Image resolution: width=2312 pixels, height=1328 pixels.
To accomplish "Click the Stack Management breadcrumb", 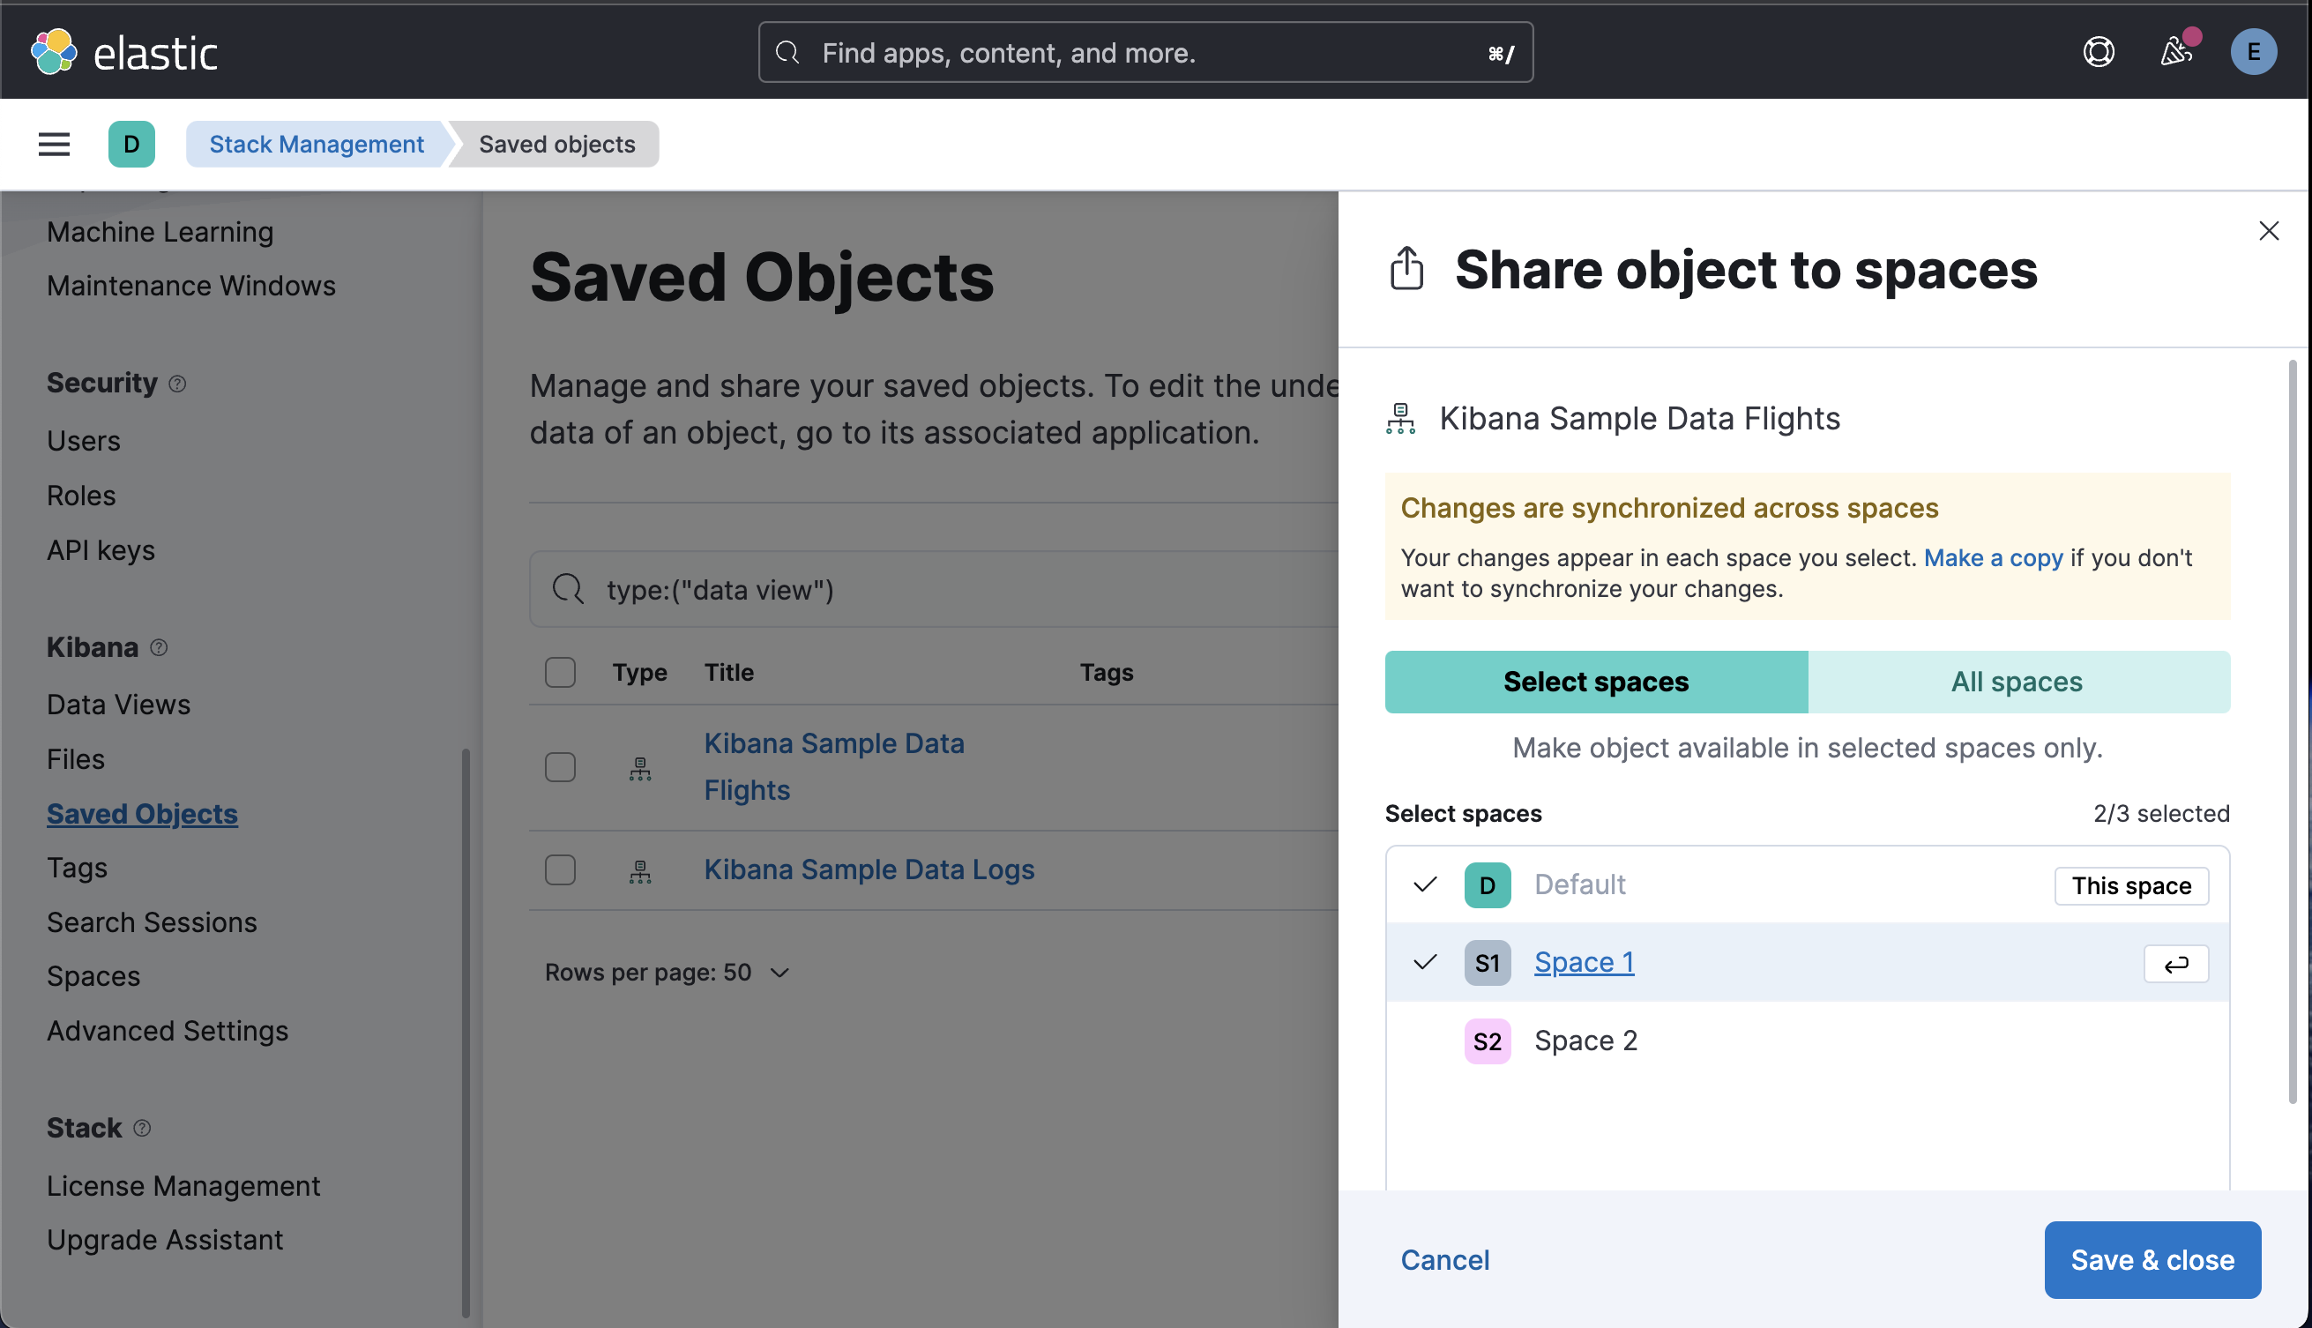I will [317, 143].
